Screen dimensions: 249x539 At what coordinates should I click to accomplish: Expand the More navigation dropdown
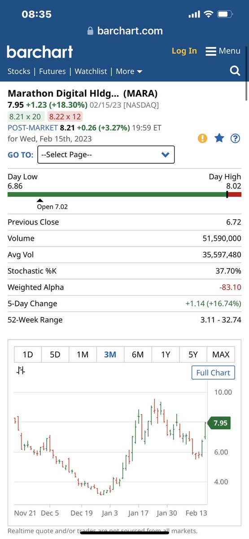[x=129, y=71]
